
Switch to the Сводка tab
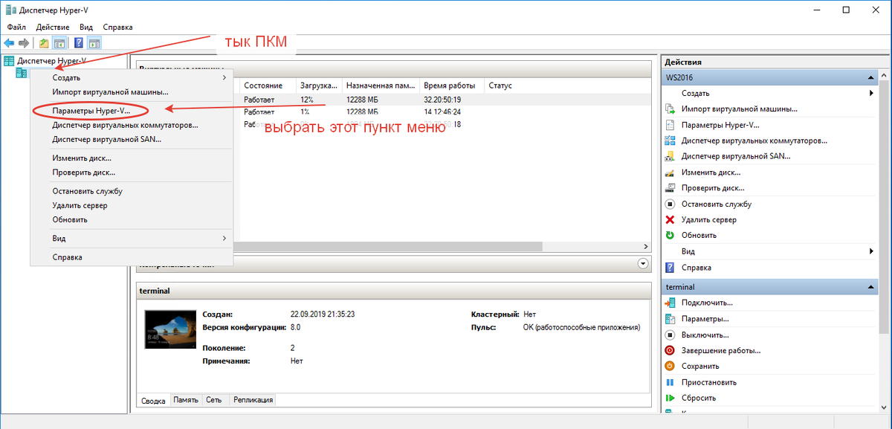tap(154, 399)
